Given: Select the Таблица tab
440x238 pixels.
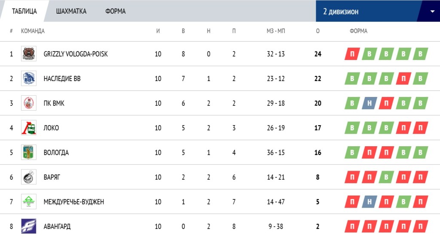Looking at the screenshot, I should point(24,11).
